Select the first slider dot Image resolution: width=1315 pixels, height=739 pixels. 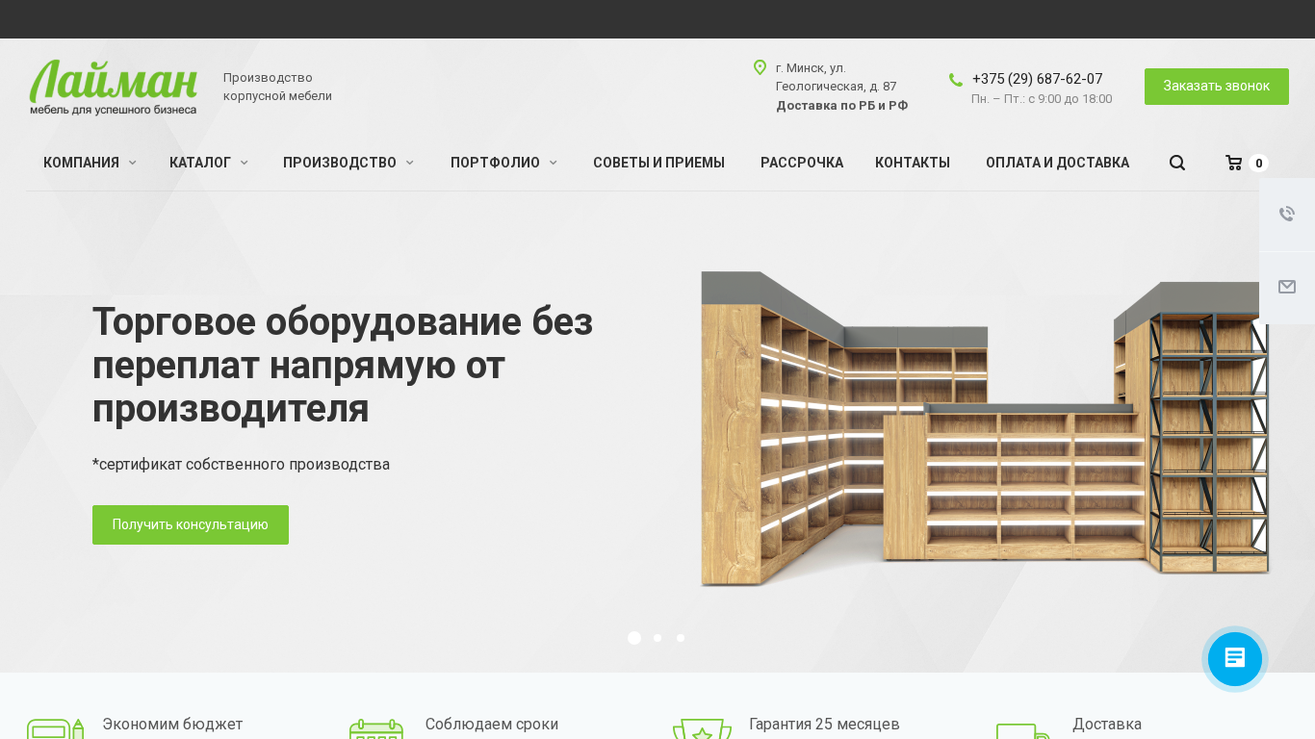tap(634, 638)
